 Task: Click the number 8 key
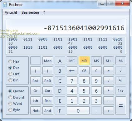click(x=84, y=81)
